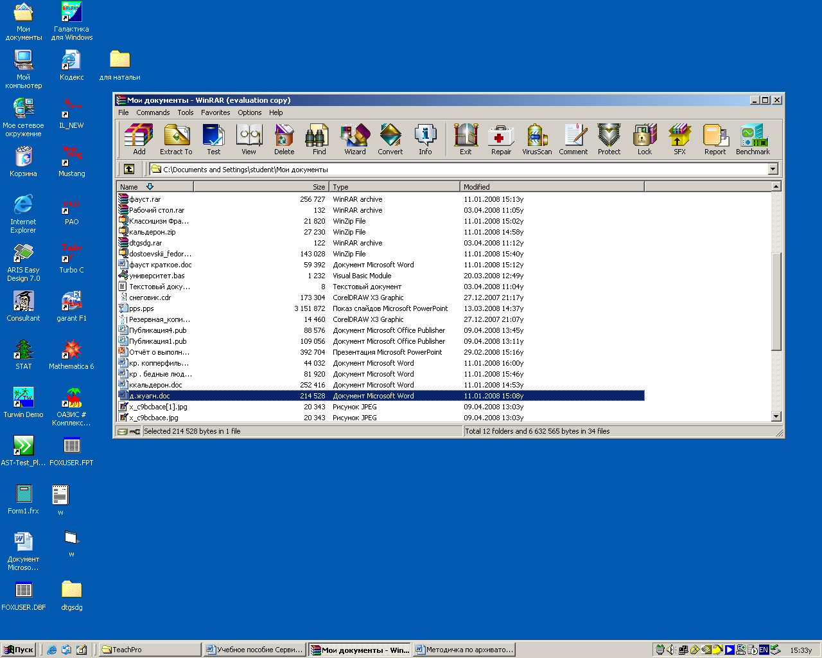The height and width of the screenshot is (658, 822).
Task: Select кальдерон.zip file row
Action: (x=381, y=232)
